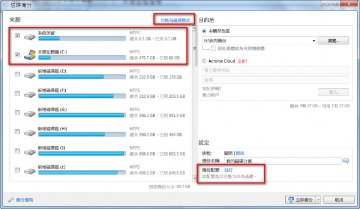Check the 新增磁碟區 (E:) checkbox
360x209 pixels.
[x=17, y=74]
